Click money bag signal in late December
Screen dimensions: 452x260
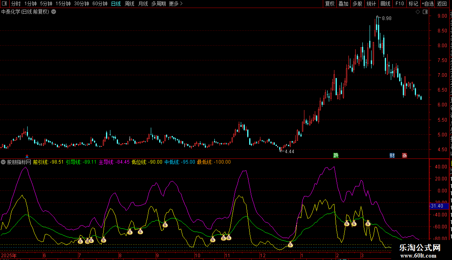click(x=290, y=245)
